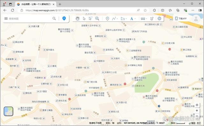This screenshot has height=126, width=204.
Task: Open the 帮助 link at the bottom
Action: click(x=193, y=123)
